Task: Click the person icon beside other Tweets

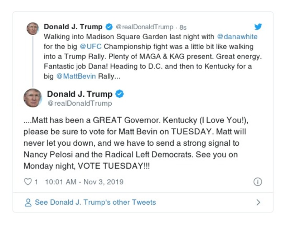Action: pos(28,202)
